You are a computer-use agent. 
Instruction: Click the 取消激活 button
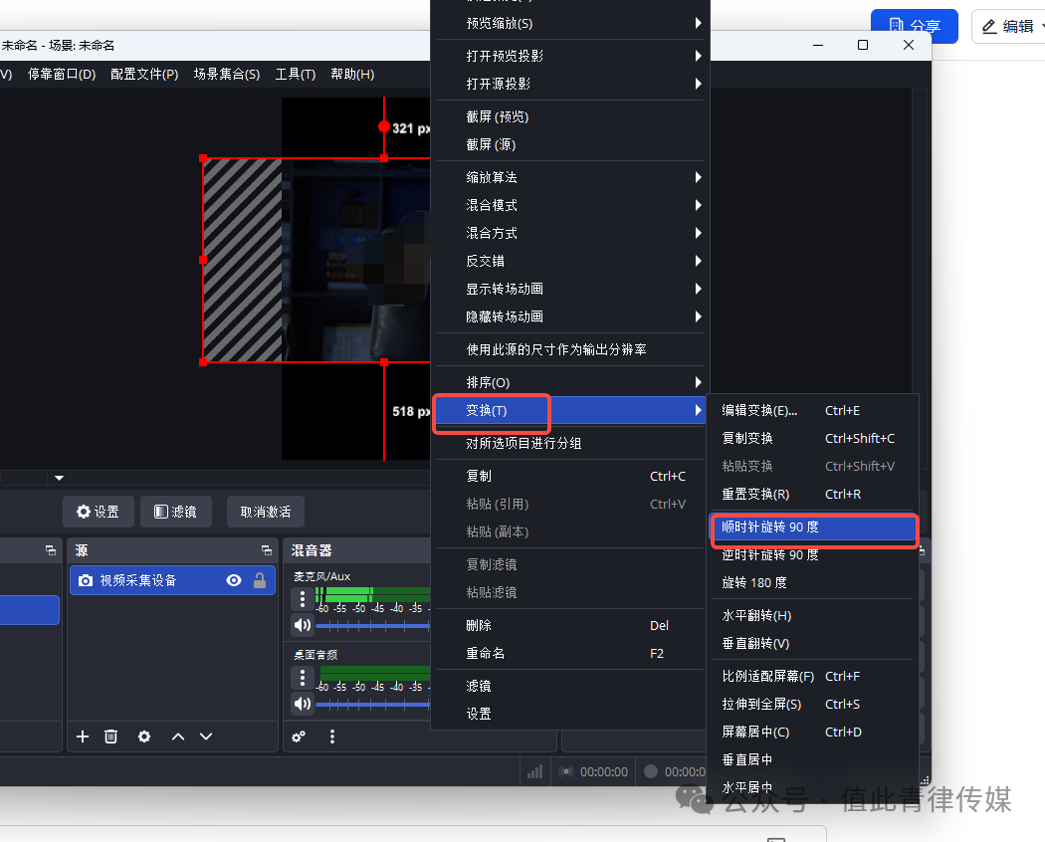click(265, 511)
